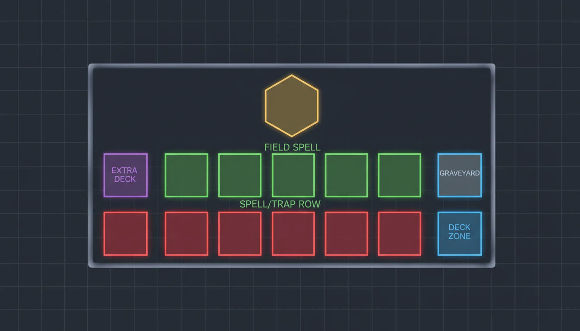Click the SPELL/TRAP ROW text label
Screen dimensions: 580x331
pyautogui.click(x=280, y=204)
